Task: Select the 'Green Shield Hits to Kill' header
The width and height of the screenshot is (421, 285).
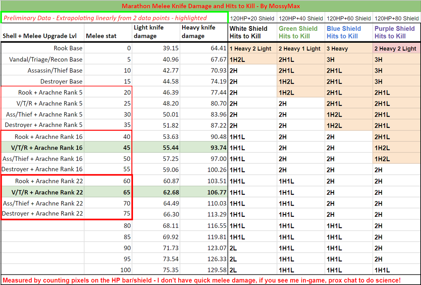Action: coord(301,33)
